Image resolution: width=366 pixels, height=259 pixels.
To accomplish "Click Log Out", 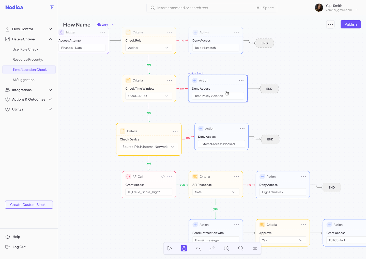I will (16, 247).
